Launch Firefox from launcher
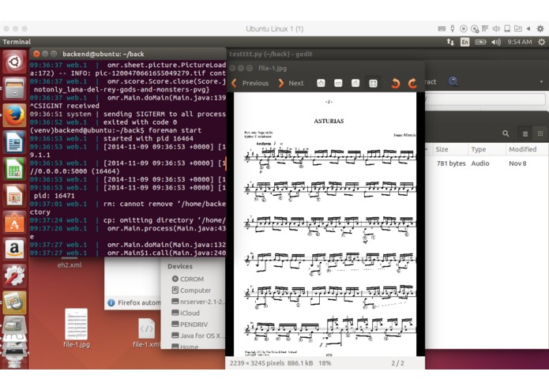The width and height of the screenshot is (549, 390). pyautogui.click(x=14, y=115)
